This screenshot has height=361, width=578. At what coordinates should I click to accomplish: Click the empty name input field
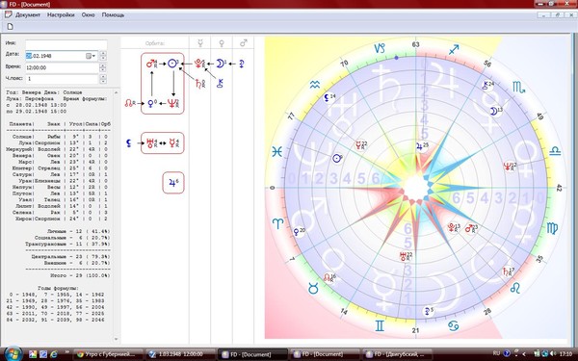pos(66,44)
